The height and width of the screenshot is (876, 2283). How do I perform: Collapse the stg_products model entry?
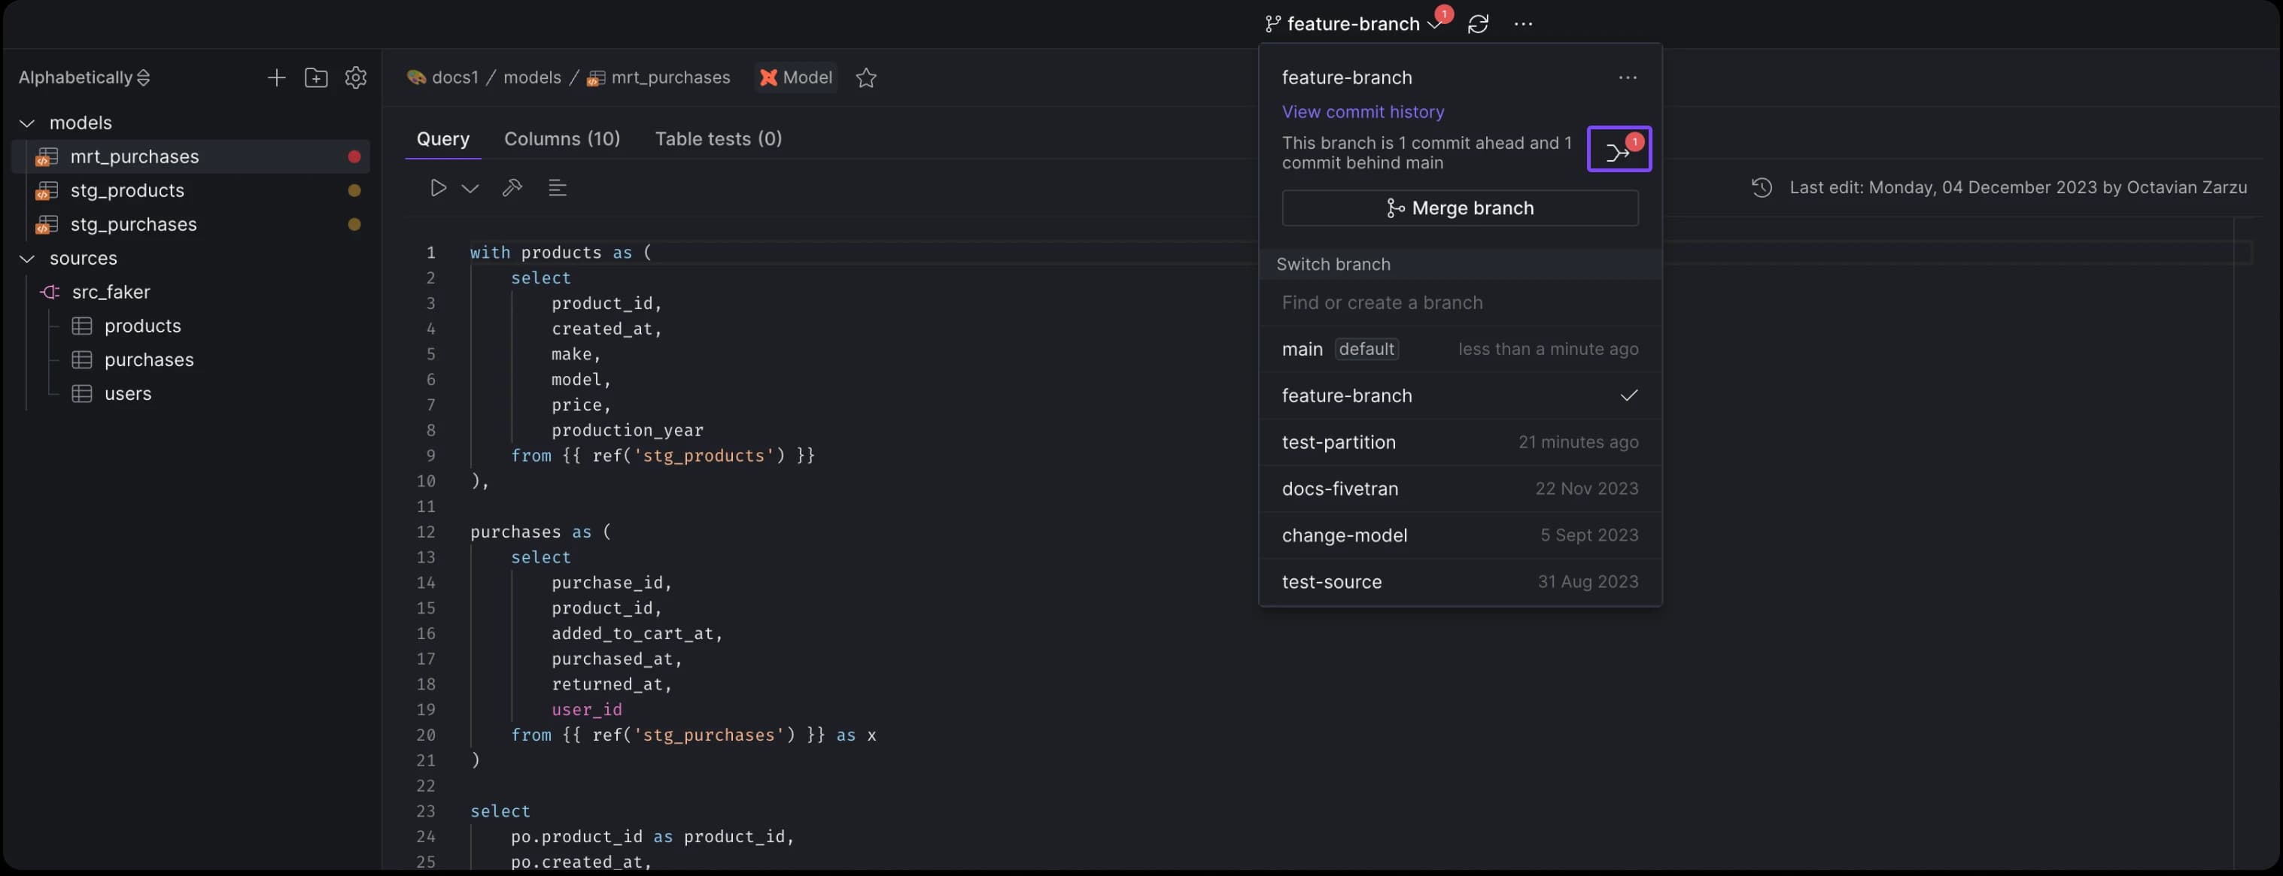(126, 191)
